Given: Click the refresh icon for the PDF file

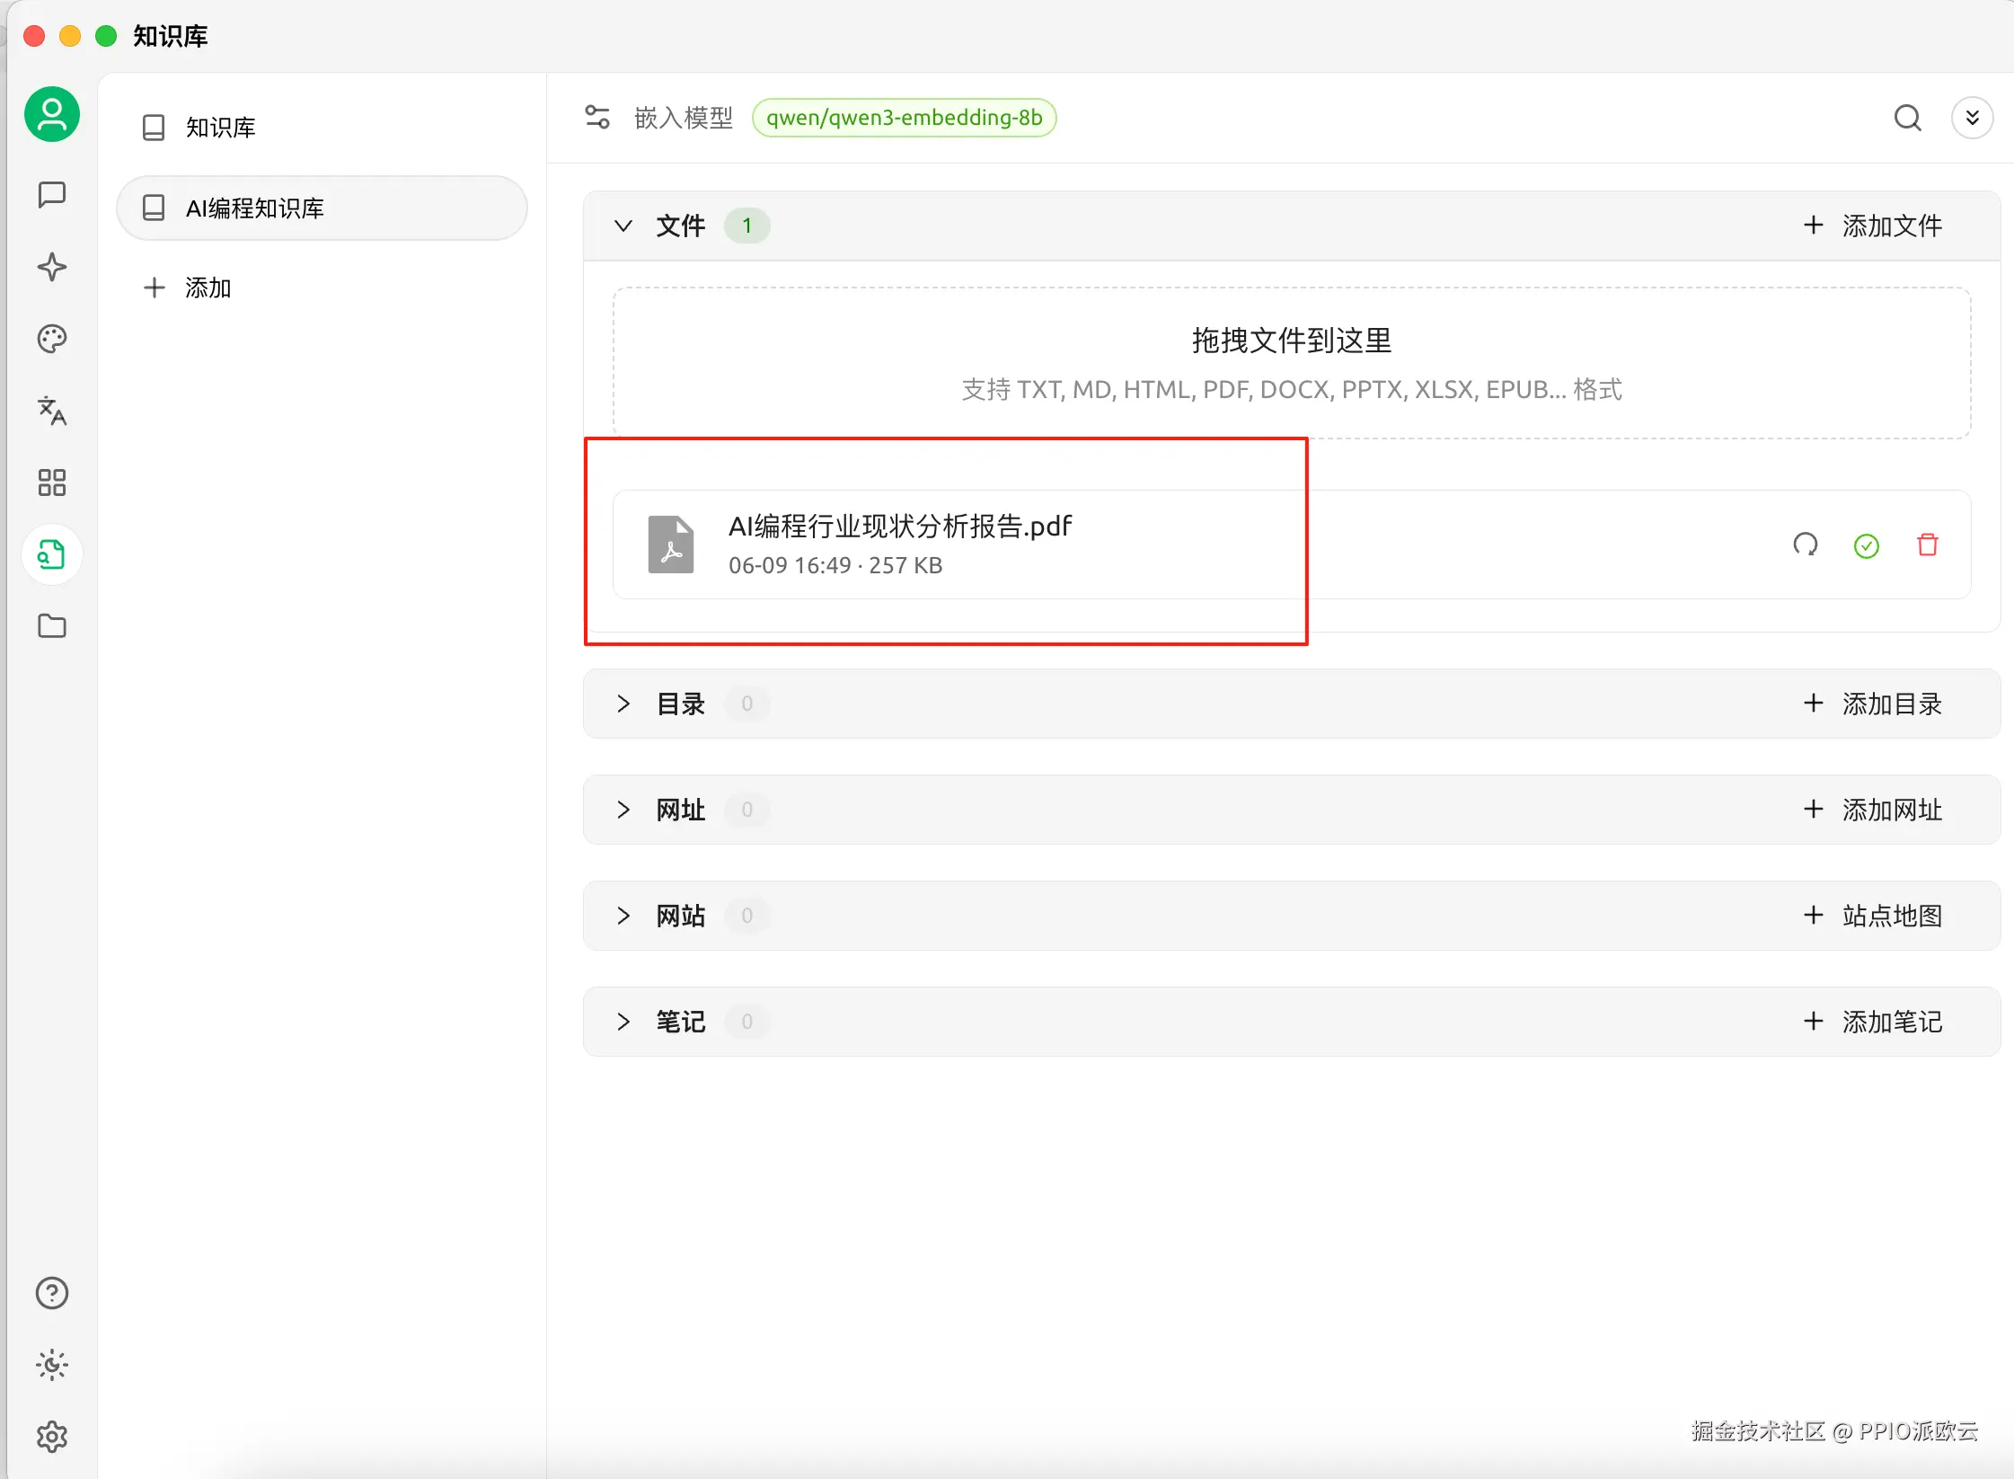Looking at the screenshot, I should tap(1806, 545).
